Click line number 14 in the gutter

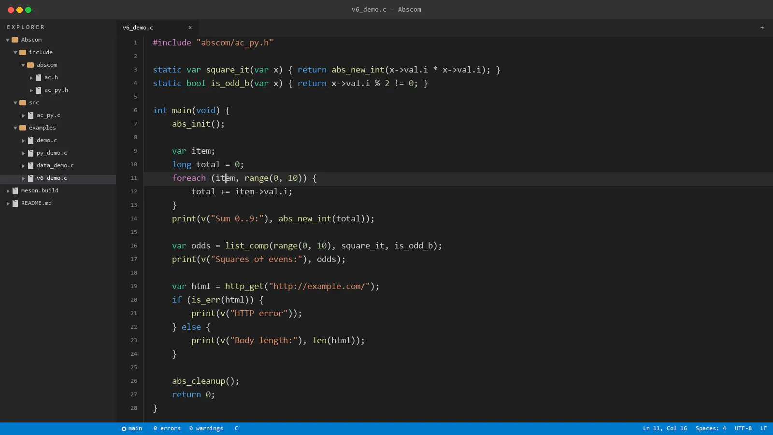tap(134, 218)
